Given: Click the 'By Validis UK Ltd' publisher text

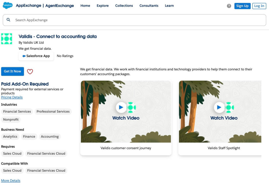Looking at the screenshot, I should (x=31, y=43).
